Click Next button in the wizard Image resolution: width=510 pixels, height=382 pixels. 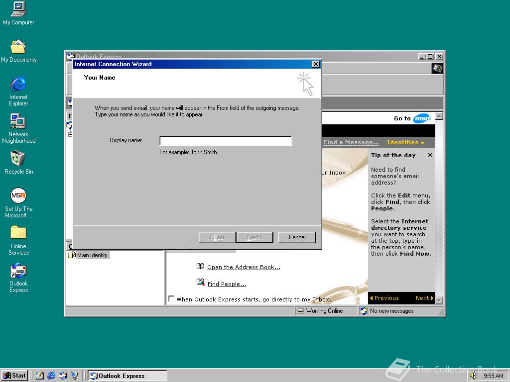pyautogui.click(x=255, y=237)
